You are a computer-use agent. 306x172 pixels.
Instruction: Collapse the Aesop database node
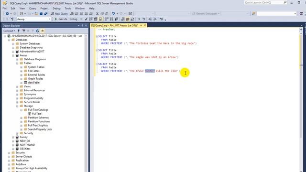click(13, 55)
